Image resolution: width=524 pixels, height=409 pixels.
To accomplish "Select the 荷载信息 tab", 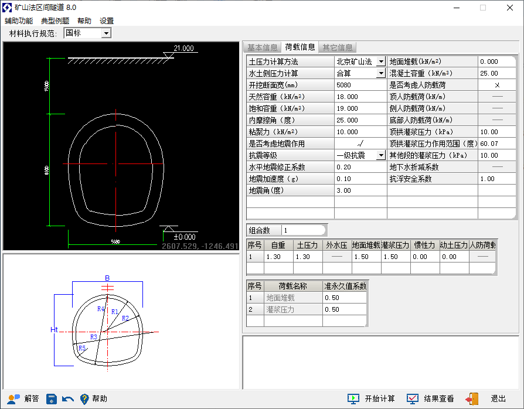I will coord(300,47).
